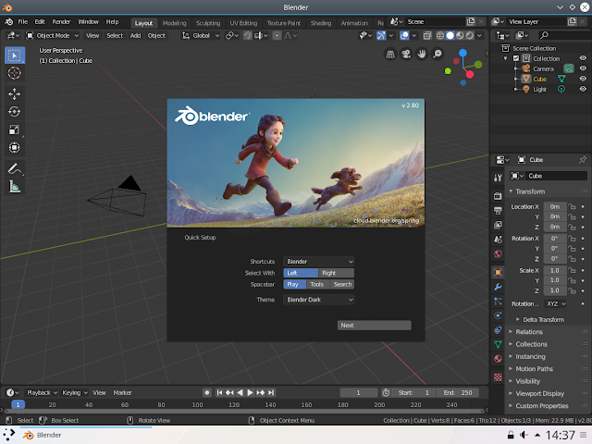The image size is (592, 444).
Task: Select the Measure tool
Action: [x=15, y=187]
